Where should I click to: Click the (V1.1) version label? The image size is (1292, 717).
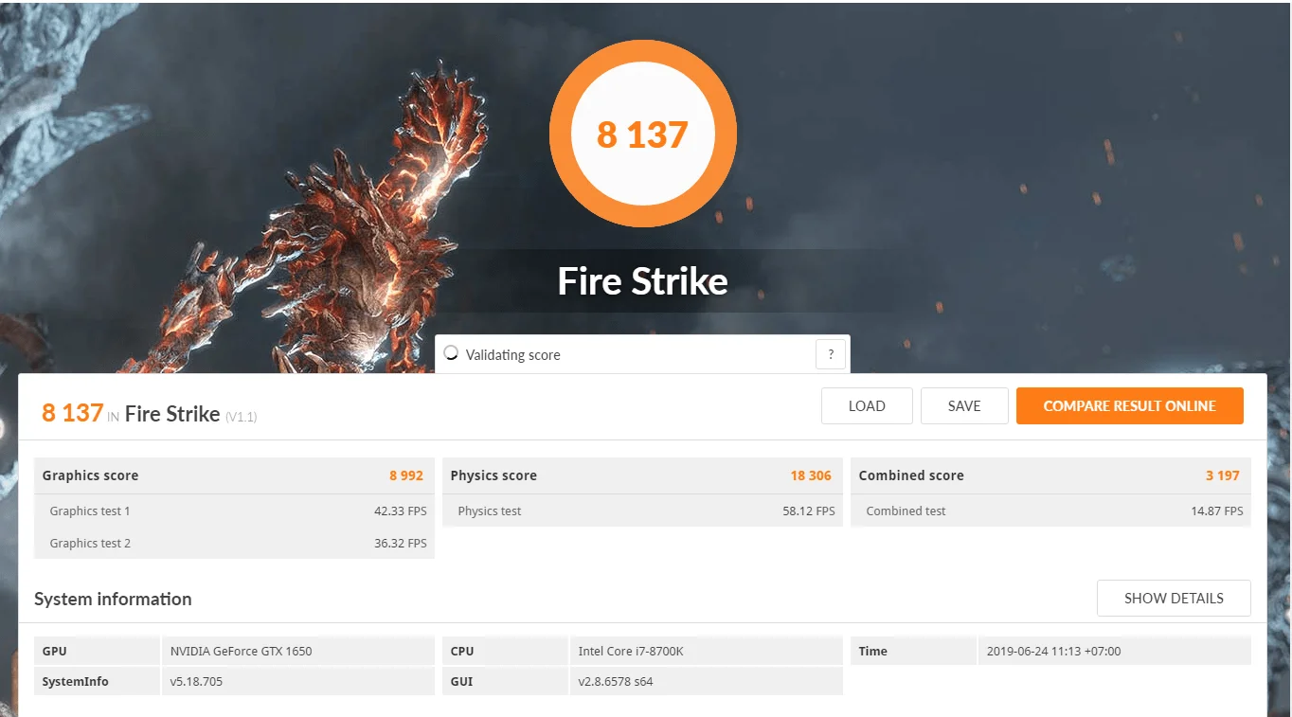tap(241, 416)
